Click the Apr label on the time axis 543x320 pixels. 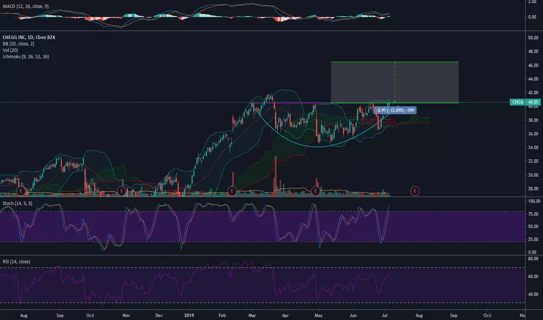[285, 315]
